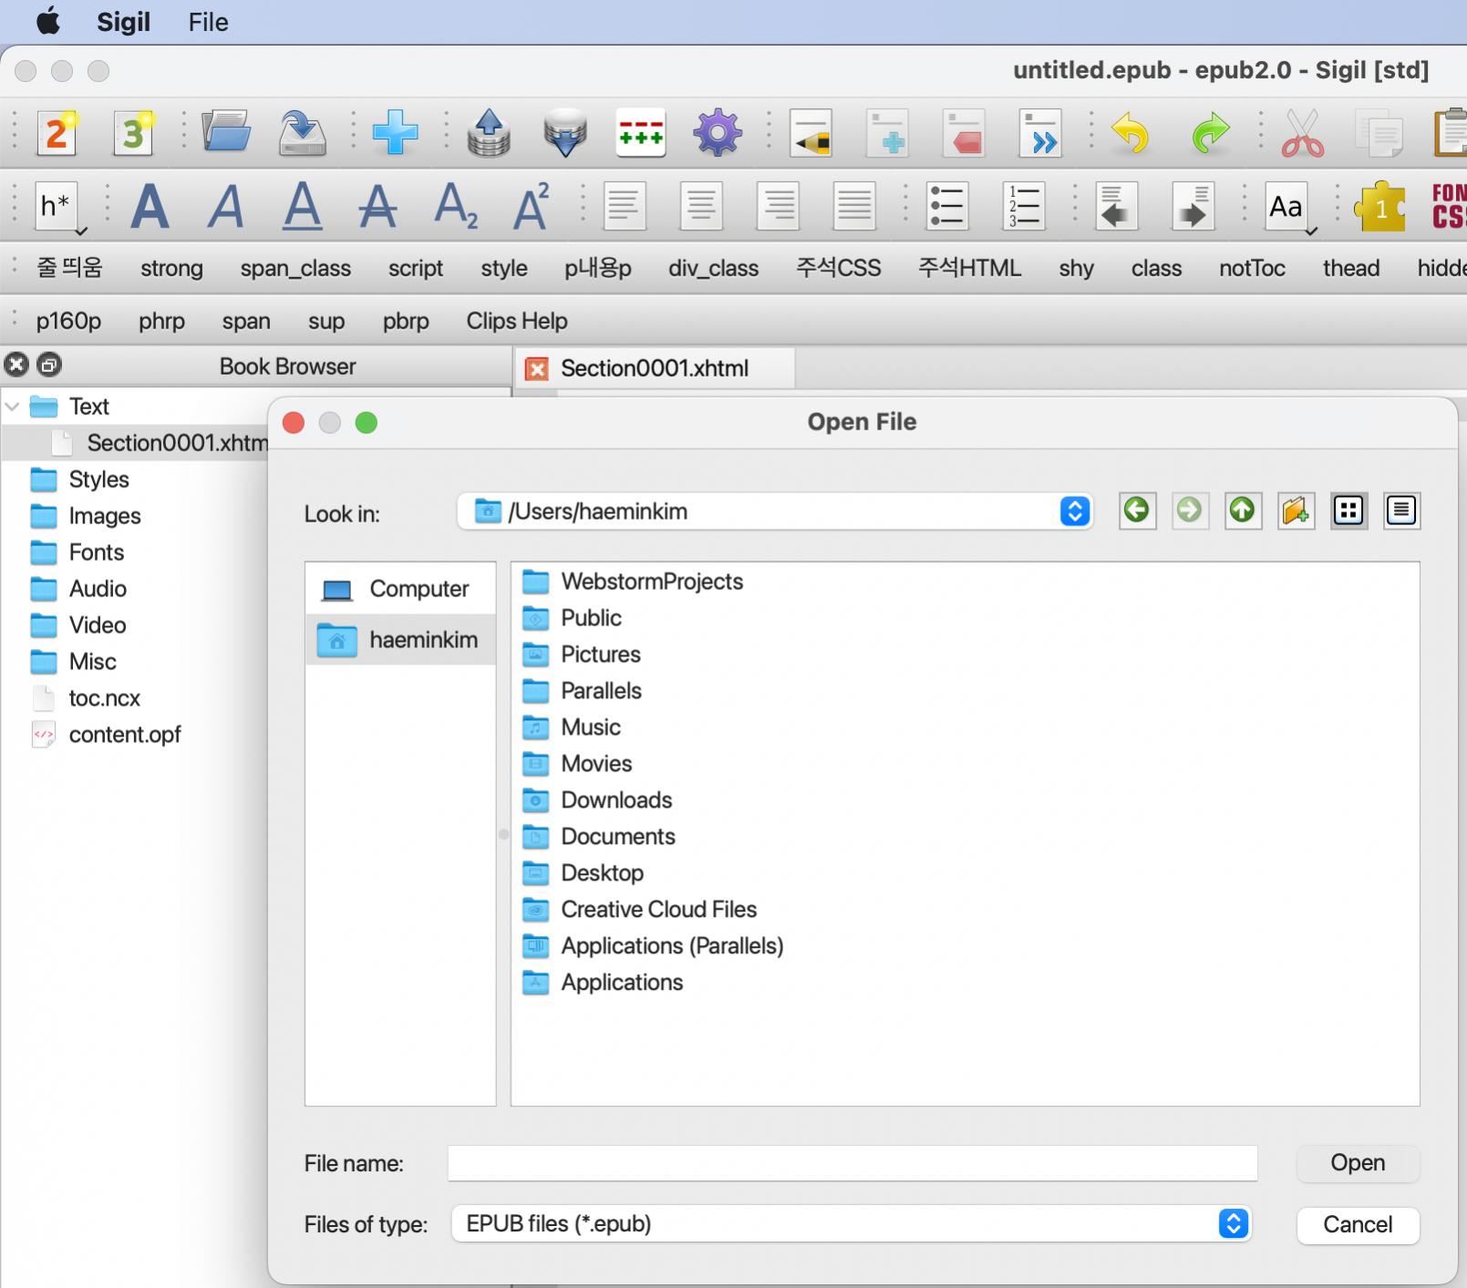
Task: Create new EPUB2 book icon
Action: click(x=57, y=133)
